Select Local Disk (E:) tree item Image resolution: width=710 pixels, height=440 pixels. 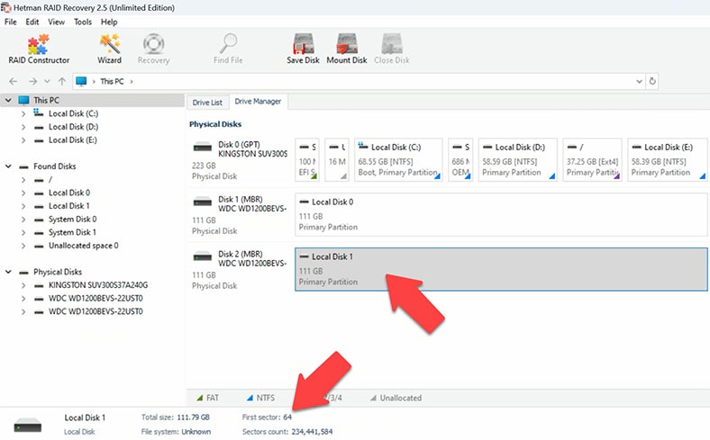73,139
